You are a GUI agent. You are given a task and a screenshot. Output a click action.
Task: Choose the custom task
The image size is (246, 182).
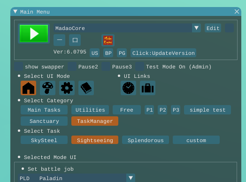click(196, 140)
